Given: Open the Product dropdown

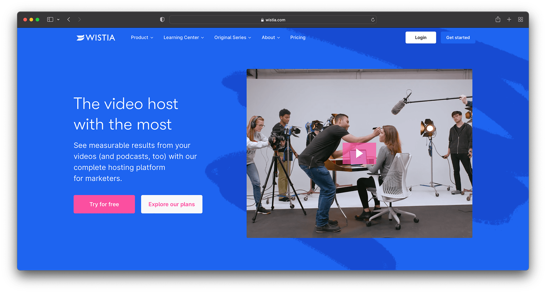Looking at the screenshot, I should [142, 38].
